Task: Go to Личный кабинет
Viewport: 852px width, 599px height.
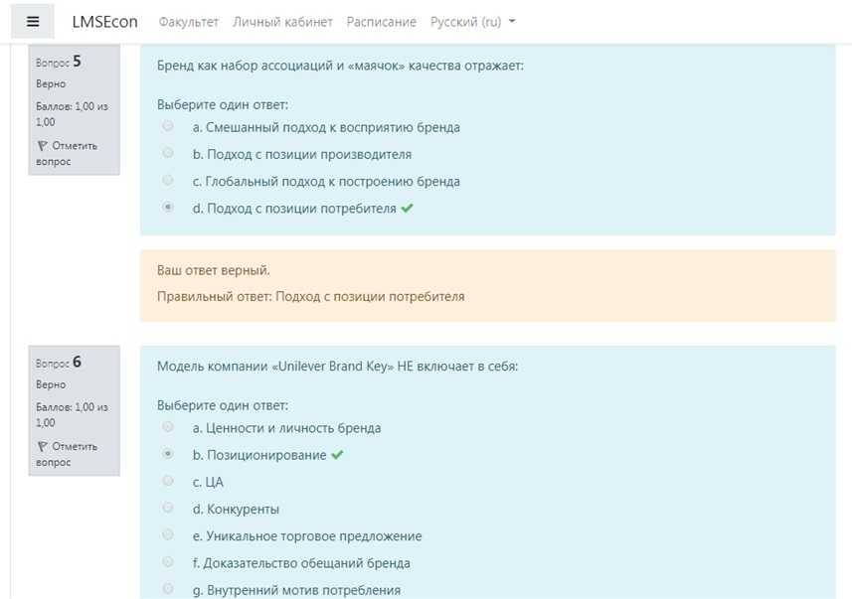Action: coord(282,22)
